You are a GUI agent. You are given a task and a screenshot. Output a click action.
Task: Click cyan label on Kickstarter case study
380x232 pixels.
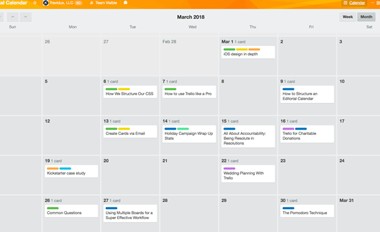click(x=65, y=168)
